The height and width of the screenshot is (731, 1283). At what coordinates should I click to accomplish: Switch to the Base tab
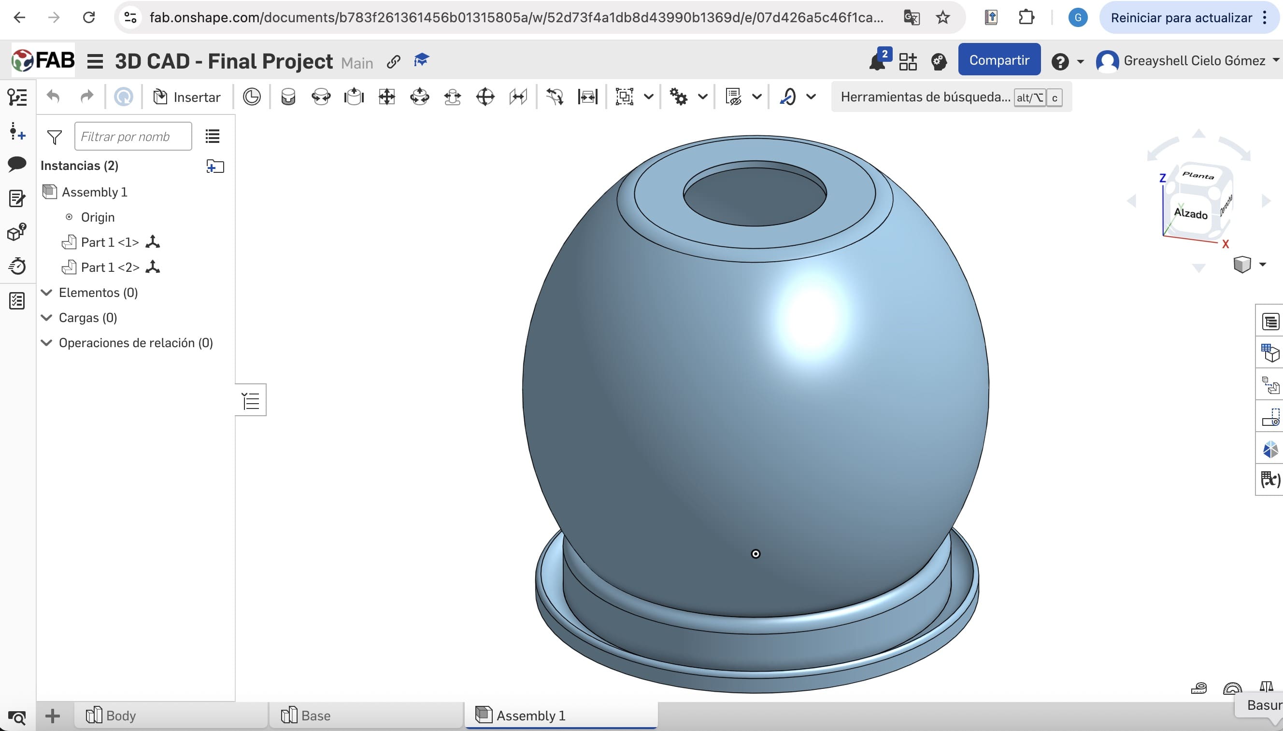click(315, 716)
